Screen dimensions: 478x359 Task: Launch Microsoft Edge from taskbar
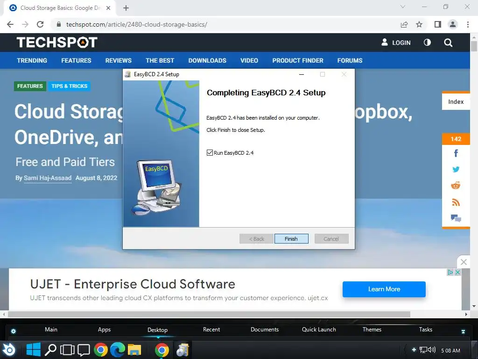point(118,350)
